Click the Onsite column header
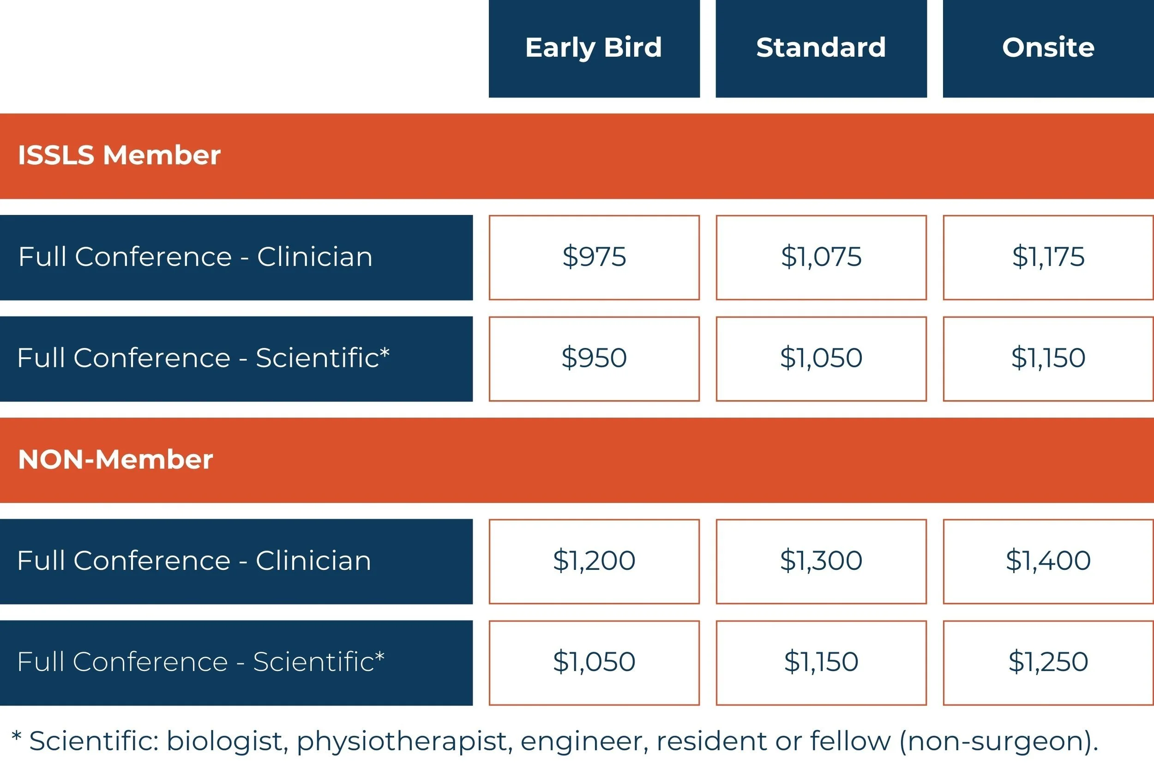Screen dimensions: 1154x772 (x=1048, y=48)
